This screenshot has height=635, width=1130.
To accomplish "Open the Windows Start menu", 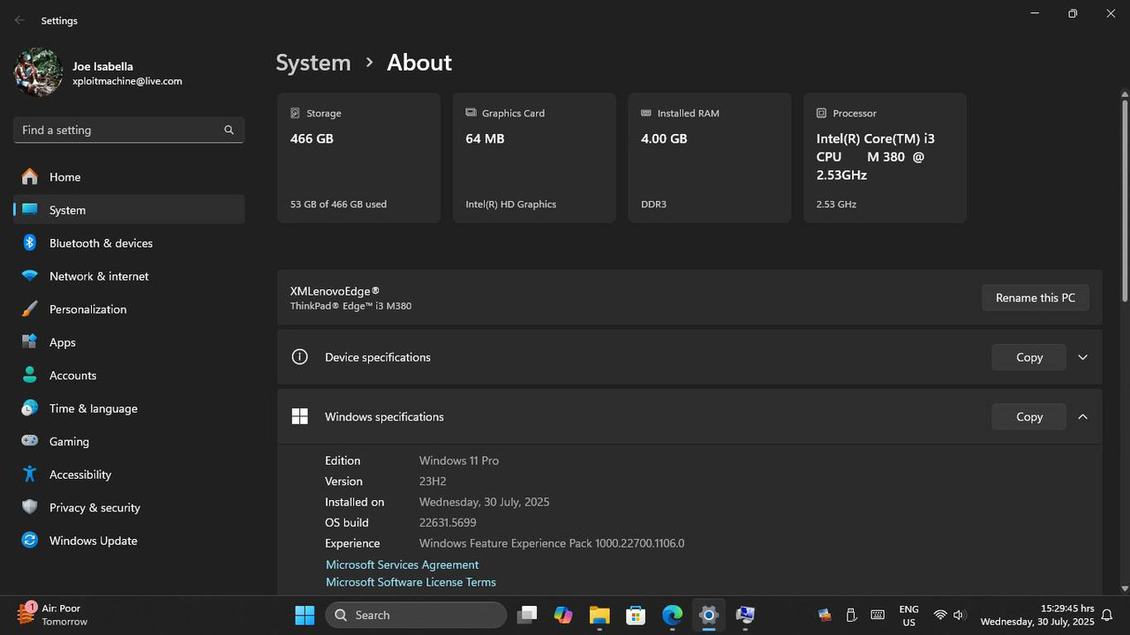I will [x=305, y=615].
